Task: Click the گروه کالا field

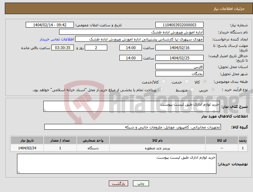Action: click(x=133, y=127)
